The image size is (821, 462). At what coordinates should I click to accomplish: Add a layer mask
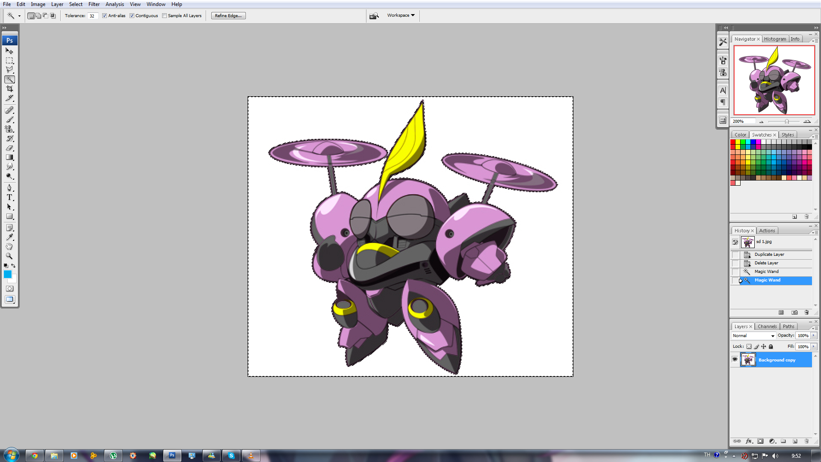click(760, 441)
